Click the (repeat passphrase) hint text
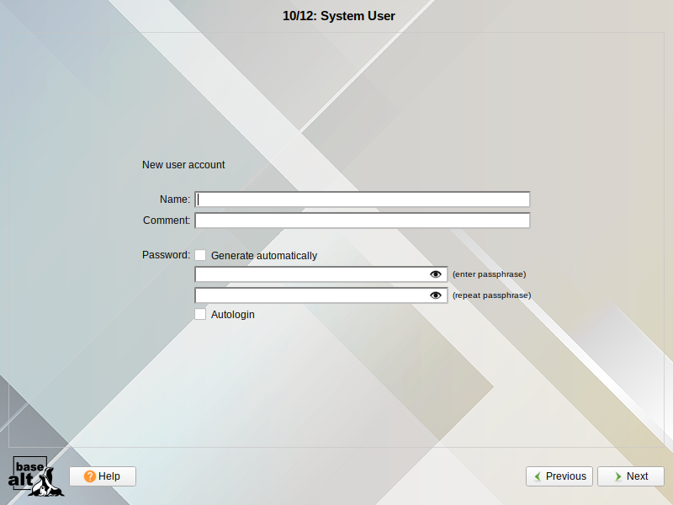 coord(491,295)
